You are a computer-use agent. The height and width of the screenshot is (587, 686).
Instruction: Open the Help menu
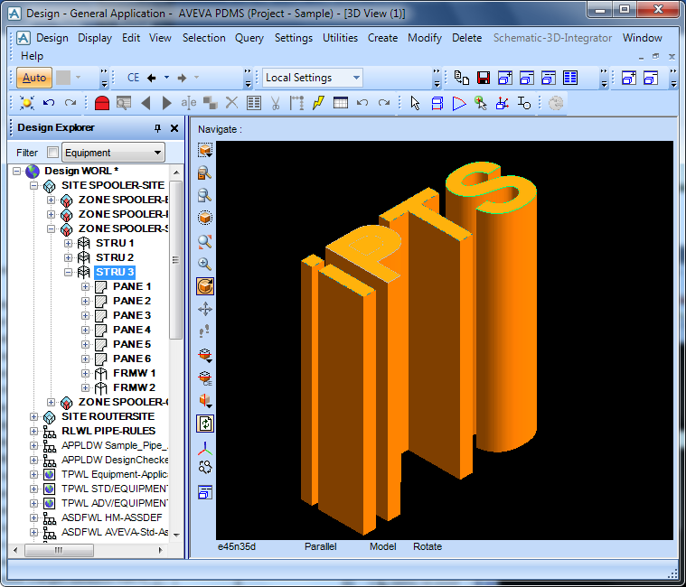point(32,56)
